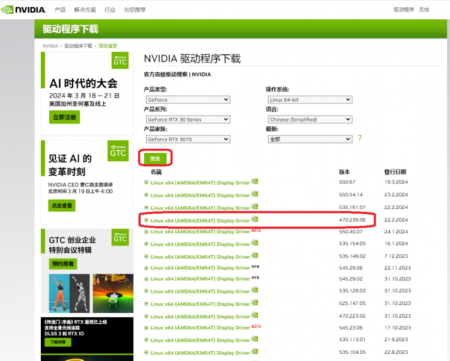The height and width of the screenshot is (361, 450).
Task: Open the 行业 menu
Action: coord(109,10)
